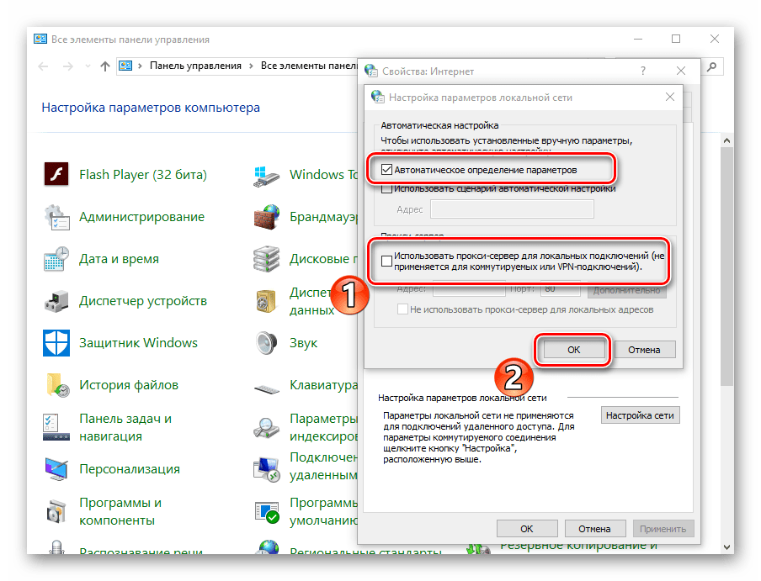
Task: Close the Свойства: Интернет dialog
Action: (681, 71)
